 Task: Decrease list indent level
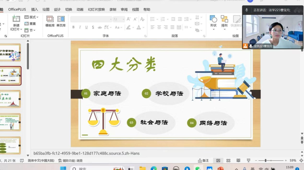[173, 19]
